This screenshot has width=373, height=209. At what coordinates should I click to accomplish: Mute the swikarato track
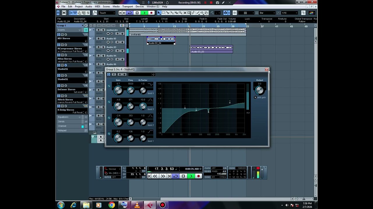pyautogui.click(x=98, y=30)
